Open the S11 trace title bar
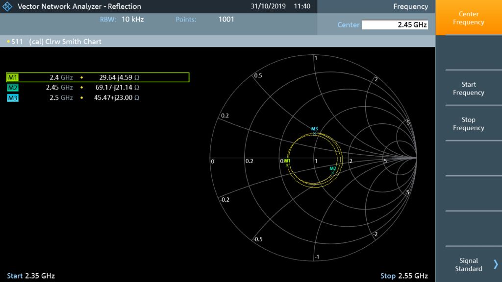The height and width of the screenshot is (282, 502). (x=54, y=42)
